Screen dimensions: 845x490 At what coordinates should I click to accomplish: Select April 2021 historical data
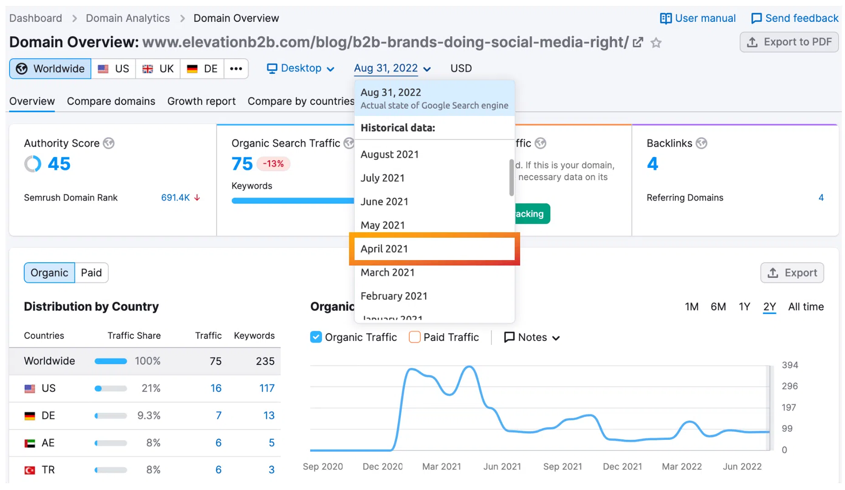434,249
